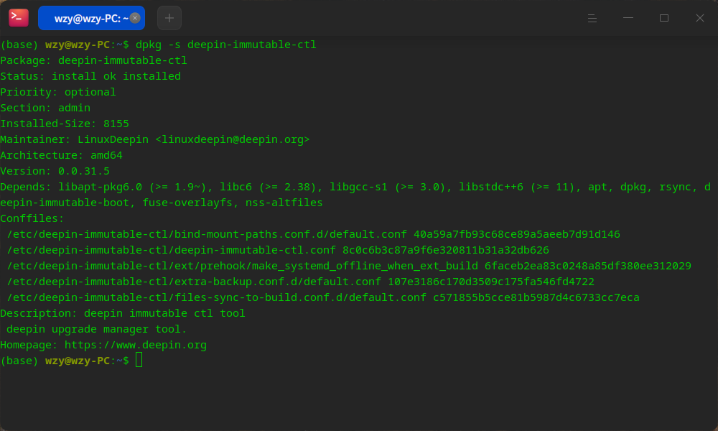Minimize the terminal window
Viewport: 718px width, 431px height.
click(628, 18)
